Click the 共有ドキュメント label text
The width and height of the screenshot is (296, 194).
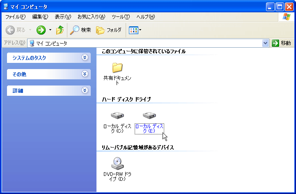click(x=117, y=81)
